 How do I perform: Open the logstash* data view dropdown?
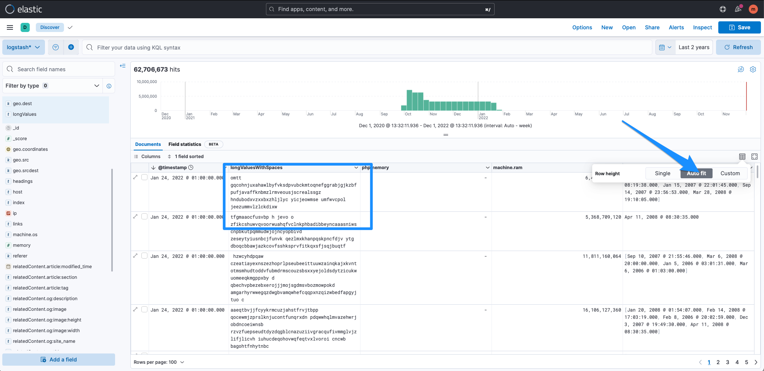click(x=24, y=47)
